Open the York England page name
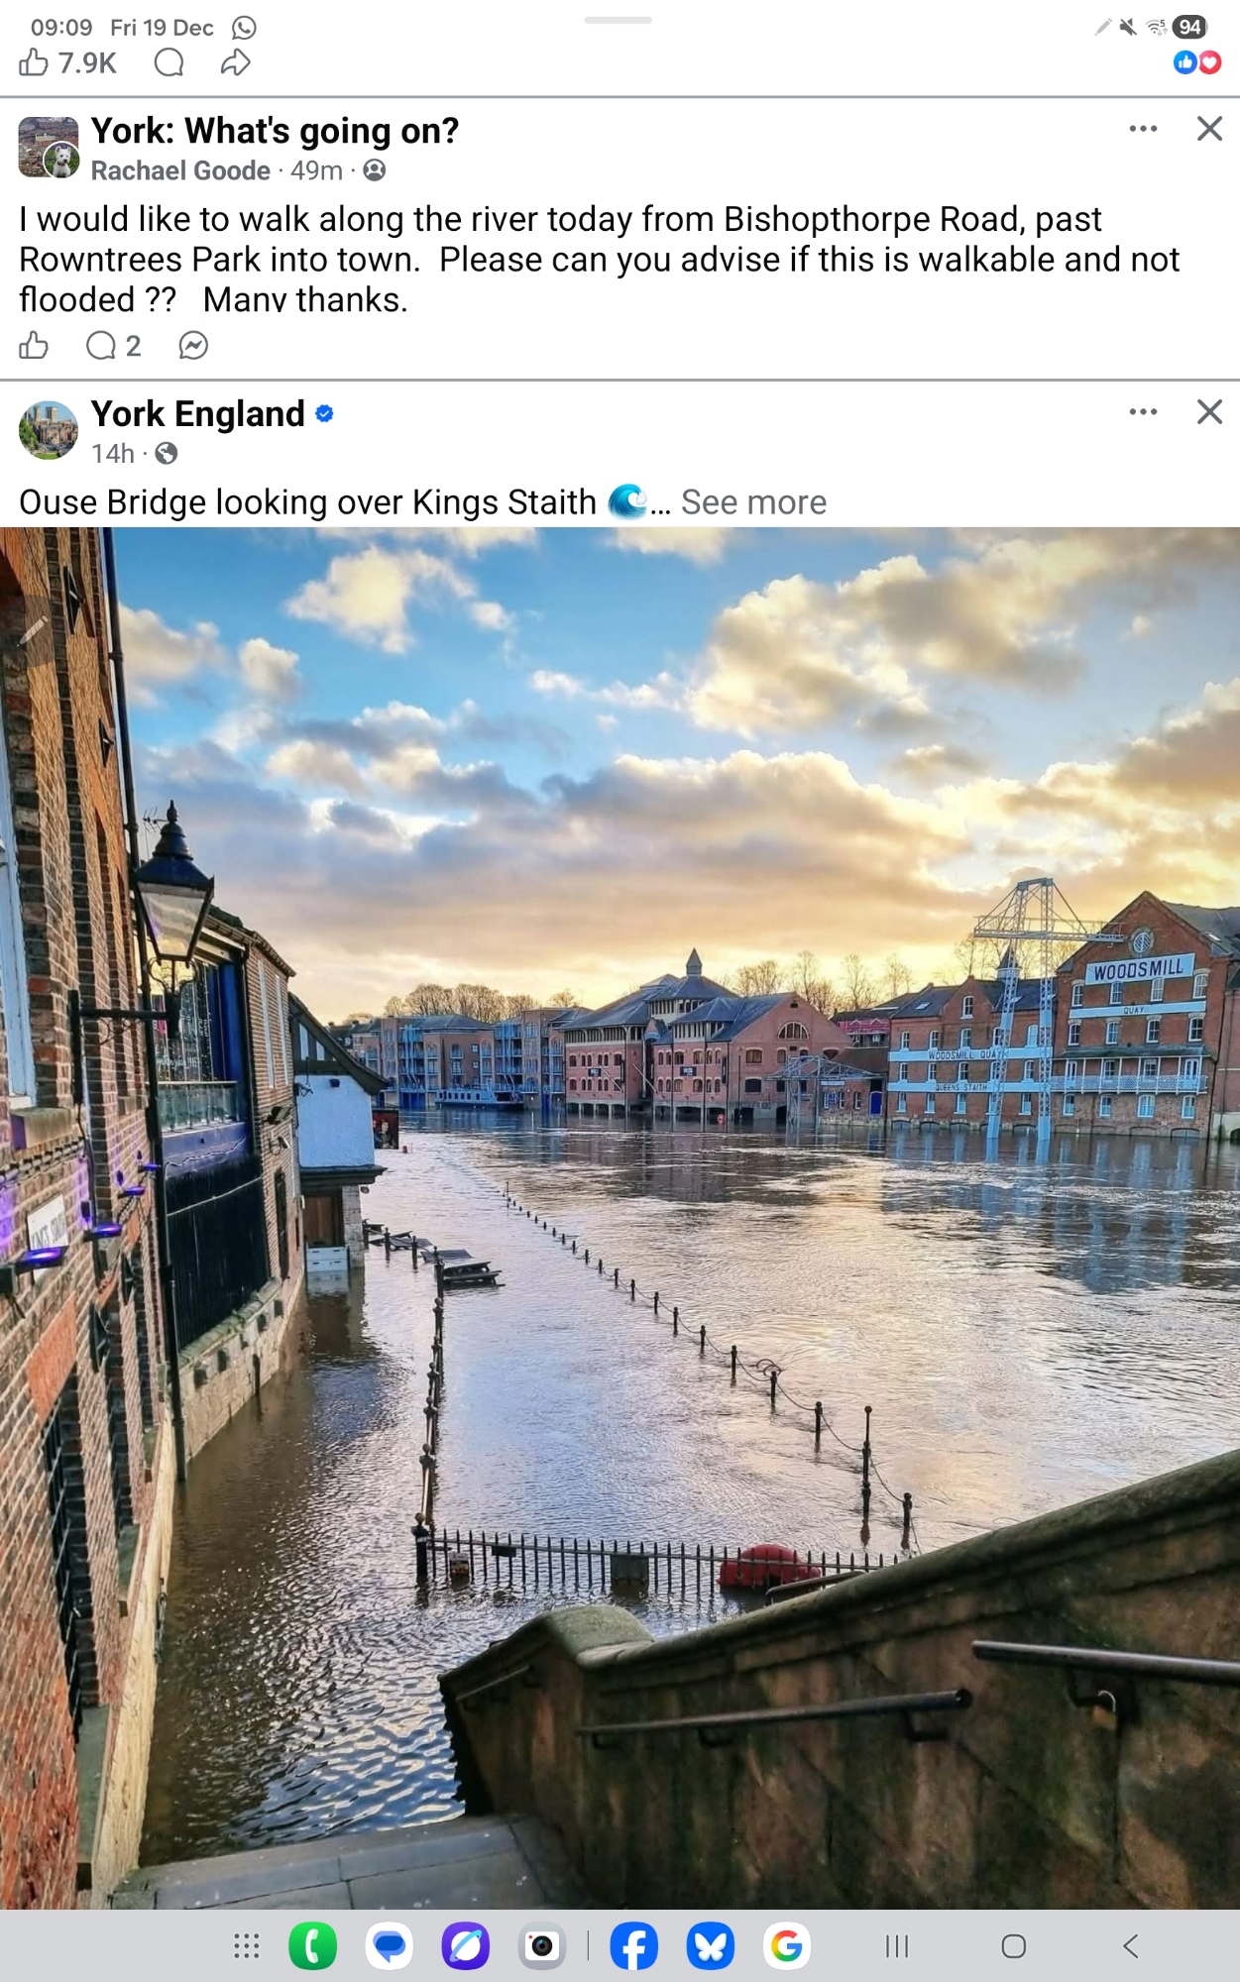1240x1982 pixels. tap(198, 413)
